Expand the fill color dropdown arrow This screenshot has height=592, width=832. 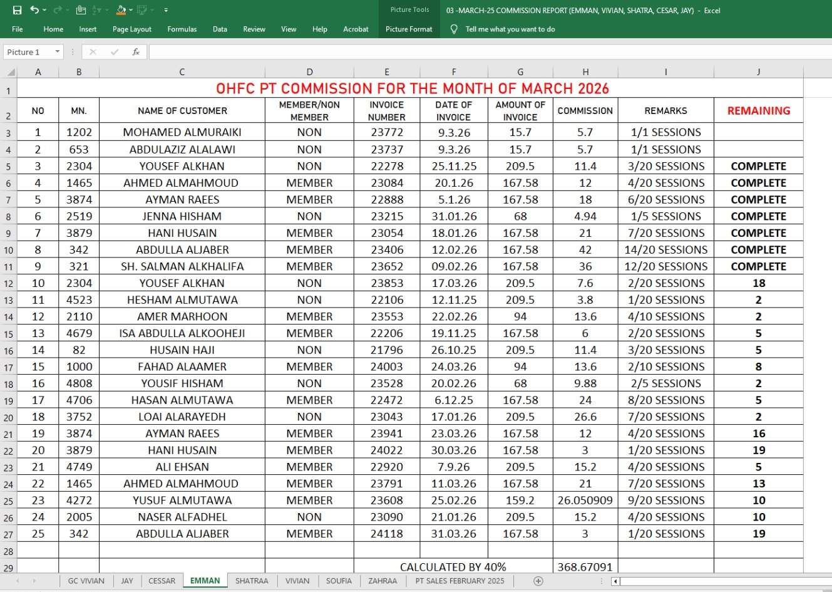point(131,10)
